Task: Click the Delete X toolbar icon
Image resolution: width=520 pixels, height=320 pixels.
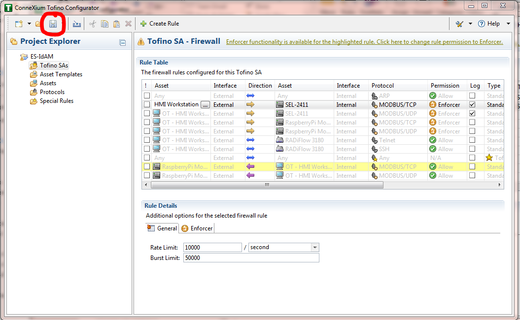Action: (x=128, y=24)
